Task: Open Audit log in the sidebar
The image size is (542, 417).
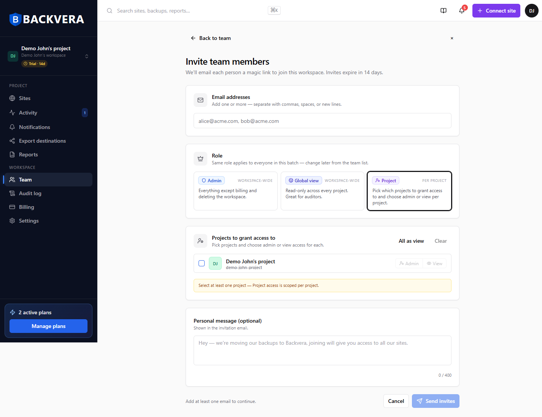Action: click(x=49, y=193)
